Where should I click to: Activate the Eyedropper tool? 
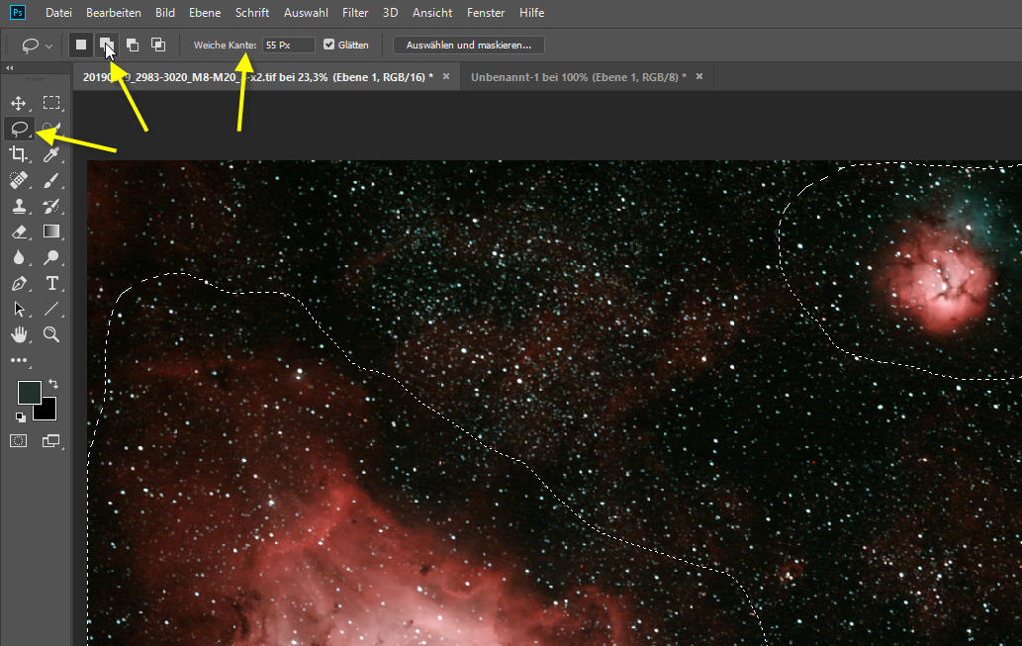coord(51,153)
